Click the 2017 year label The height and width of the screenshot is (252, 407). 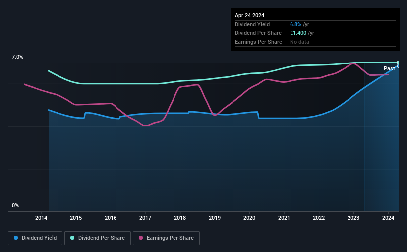[145, 218]
